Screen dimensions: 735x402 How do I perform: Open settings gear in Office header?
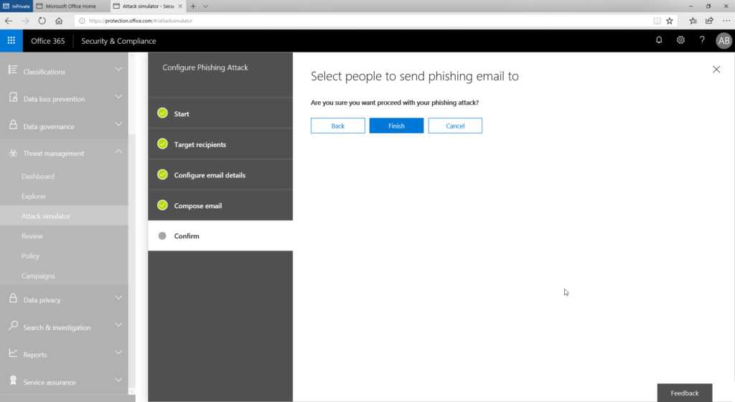(680, 40)
